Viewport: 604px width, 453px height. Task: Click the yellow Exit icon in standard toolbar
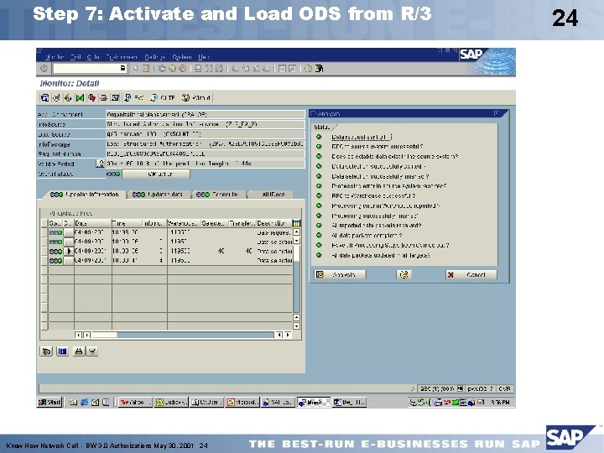tap(172, 69)
